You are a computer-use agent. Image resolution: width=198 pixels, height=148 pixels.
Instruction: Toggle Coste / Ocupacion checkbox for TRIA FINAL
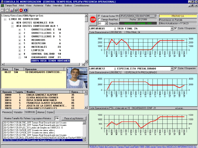pyautogui.click(x=176, y=28)
